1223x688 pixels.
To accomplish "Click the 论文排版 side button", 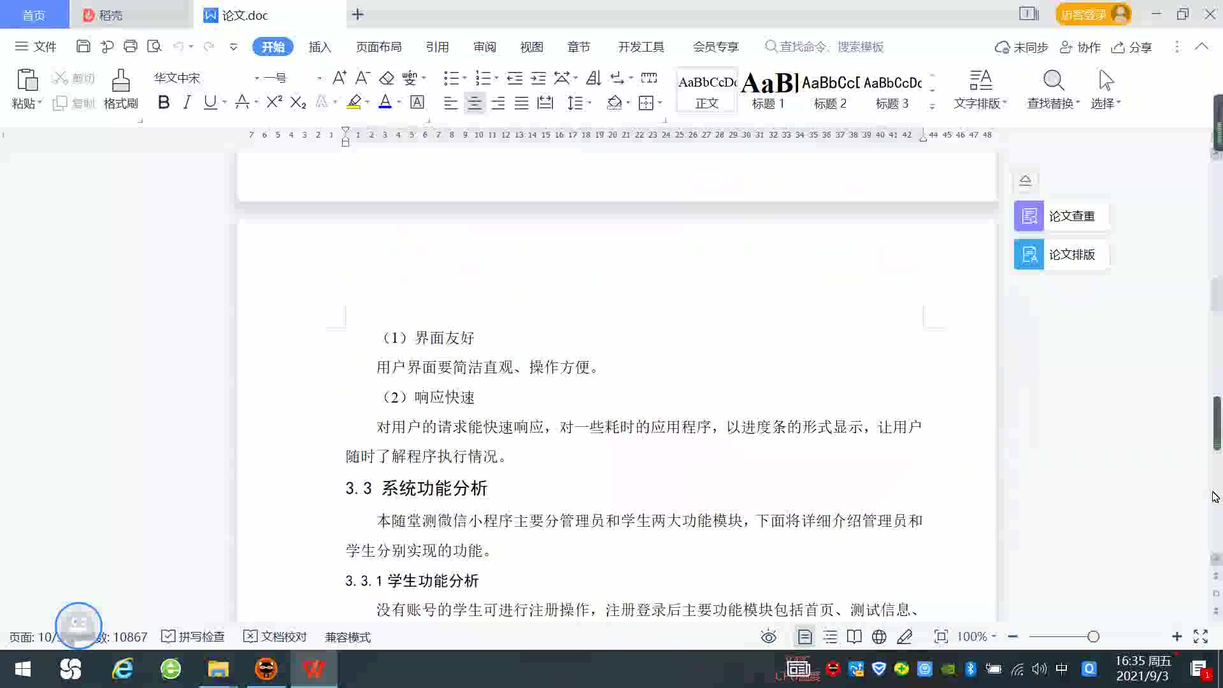I will 1061,254.
